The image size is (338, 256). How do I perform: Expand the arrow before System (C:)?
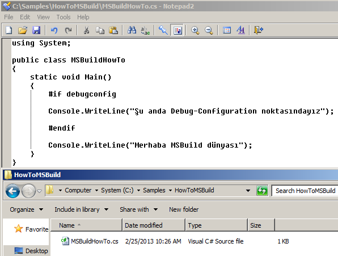(x=96, y=191)
